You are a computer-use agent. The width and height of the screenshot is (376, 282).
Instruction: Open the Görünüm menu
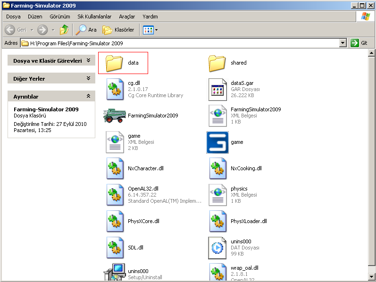60,17
